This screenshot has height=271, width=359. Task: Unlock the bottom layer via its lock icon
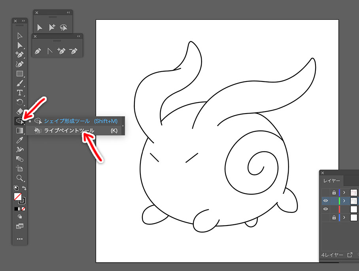point(334,218)
